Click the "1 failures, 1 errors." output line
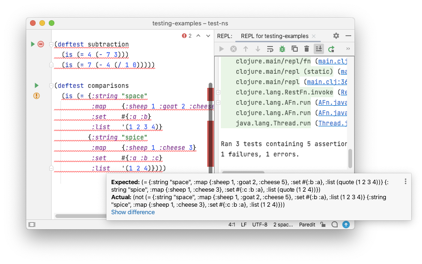422x264 pixels. [260, 154]
